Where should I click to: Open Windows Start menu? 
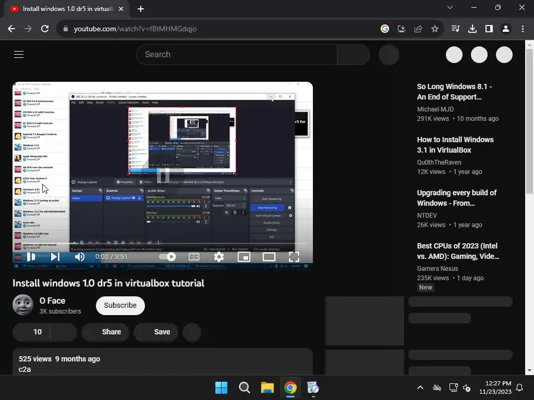[221, 387]
